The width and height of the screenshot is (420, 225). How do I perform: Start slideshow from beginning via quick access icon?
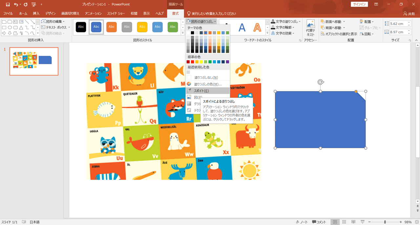coord(34,5)
